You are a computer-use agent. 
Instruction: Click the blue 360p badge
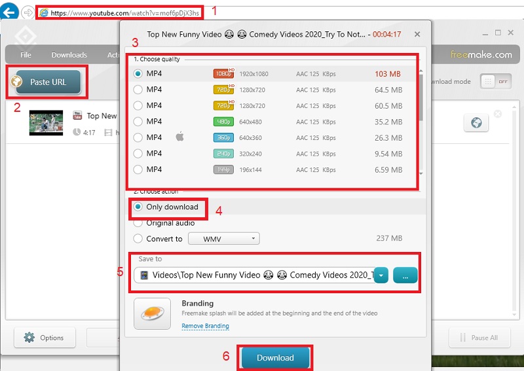[x=223, y=137]
